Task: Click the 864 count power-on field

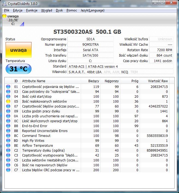Action: [161, 55]
